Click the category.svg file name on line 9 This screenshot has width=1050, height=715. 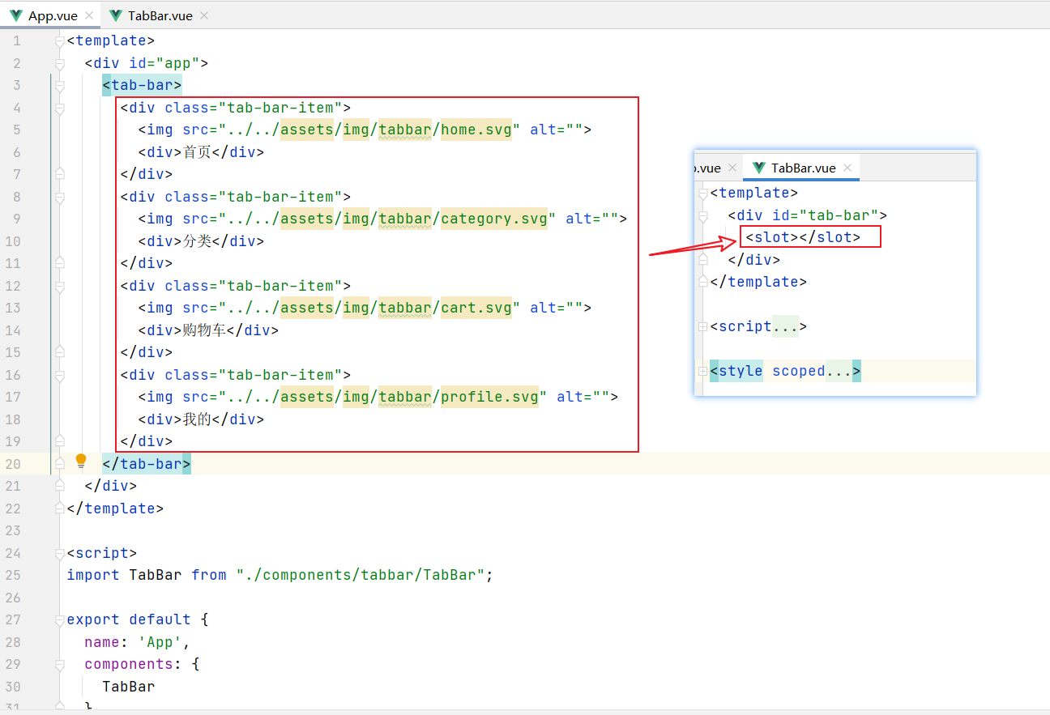coord(494,219)
